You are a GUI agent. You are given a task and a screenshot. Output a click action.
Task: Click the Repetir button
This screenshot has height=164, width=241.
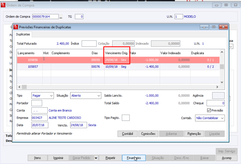click(110, 158)
